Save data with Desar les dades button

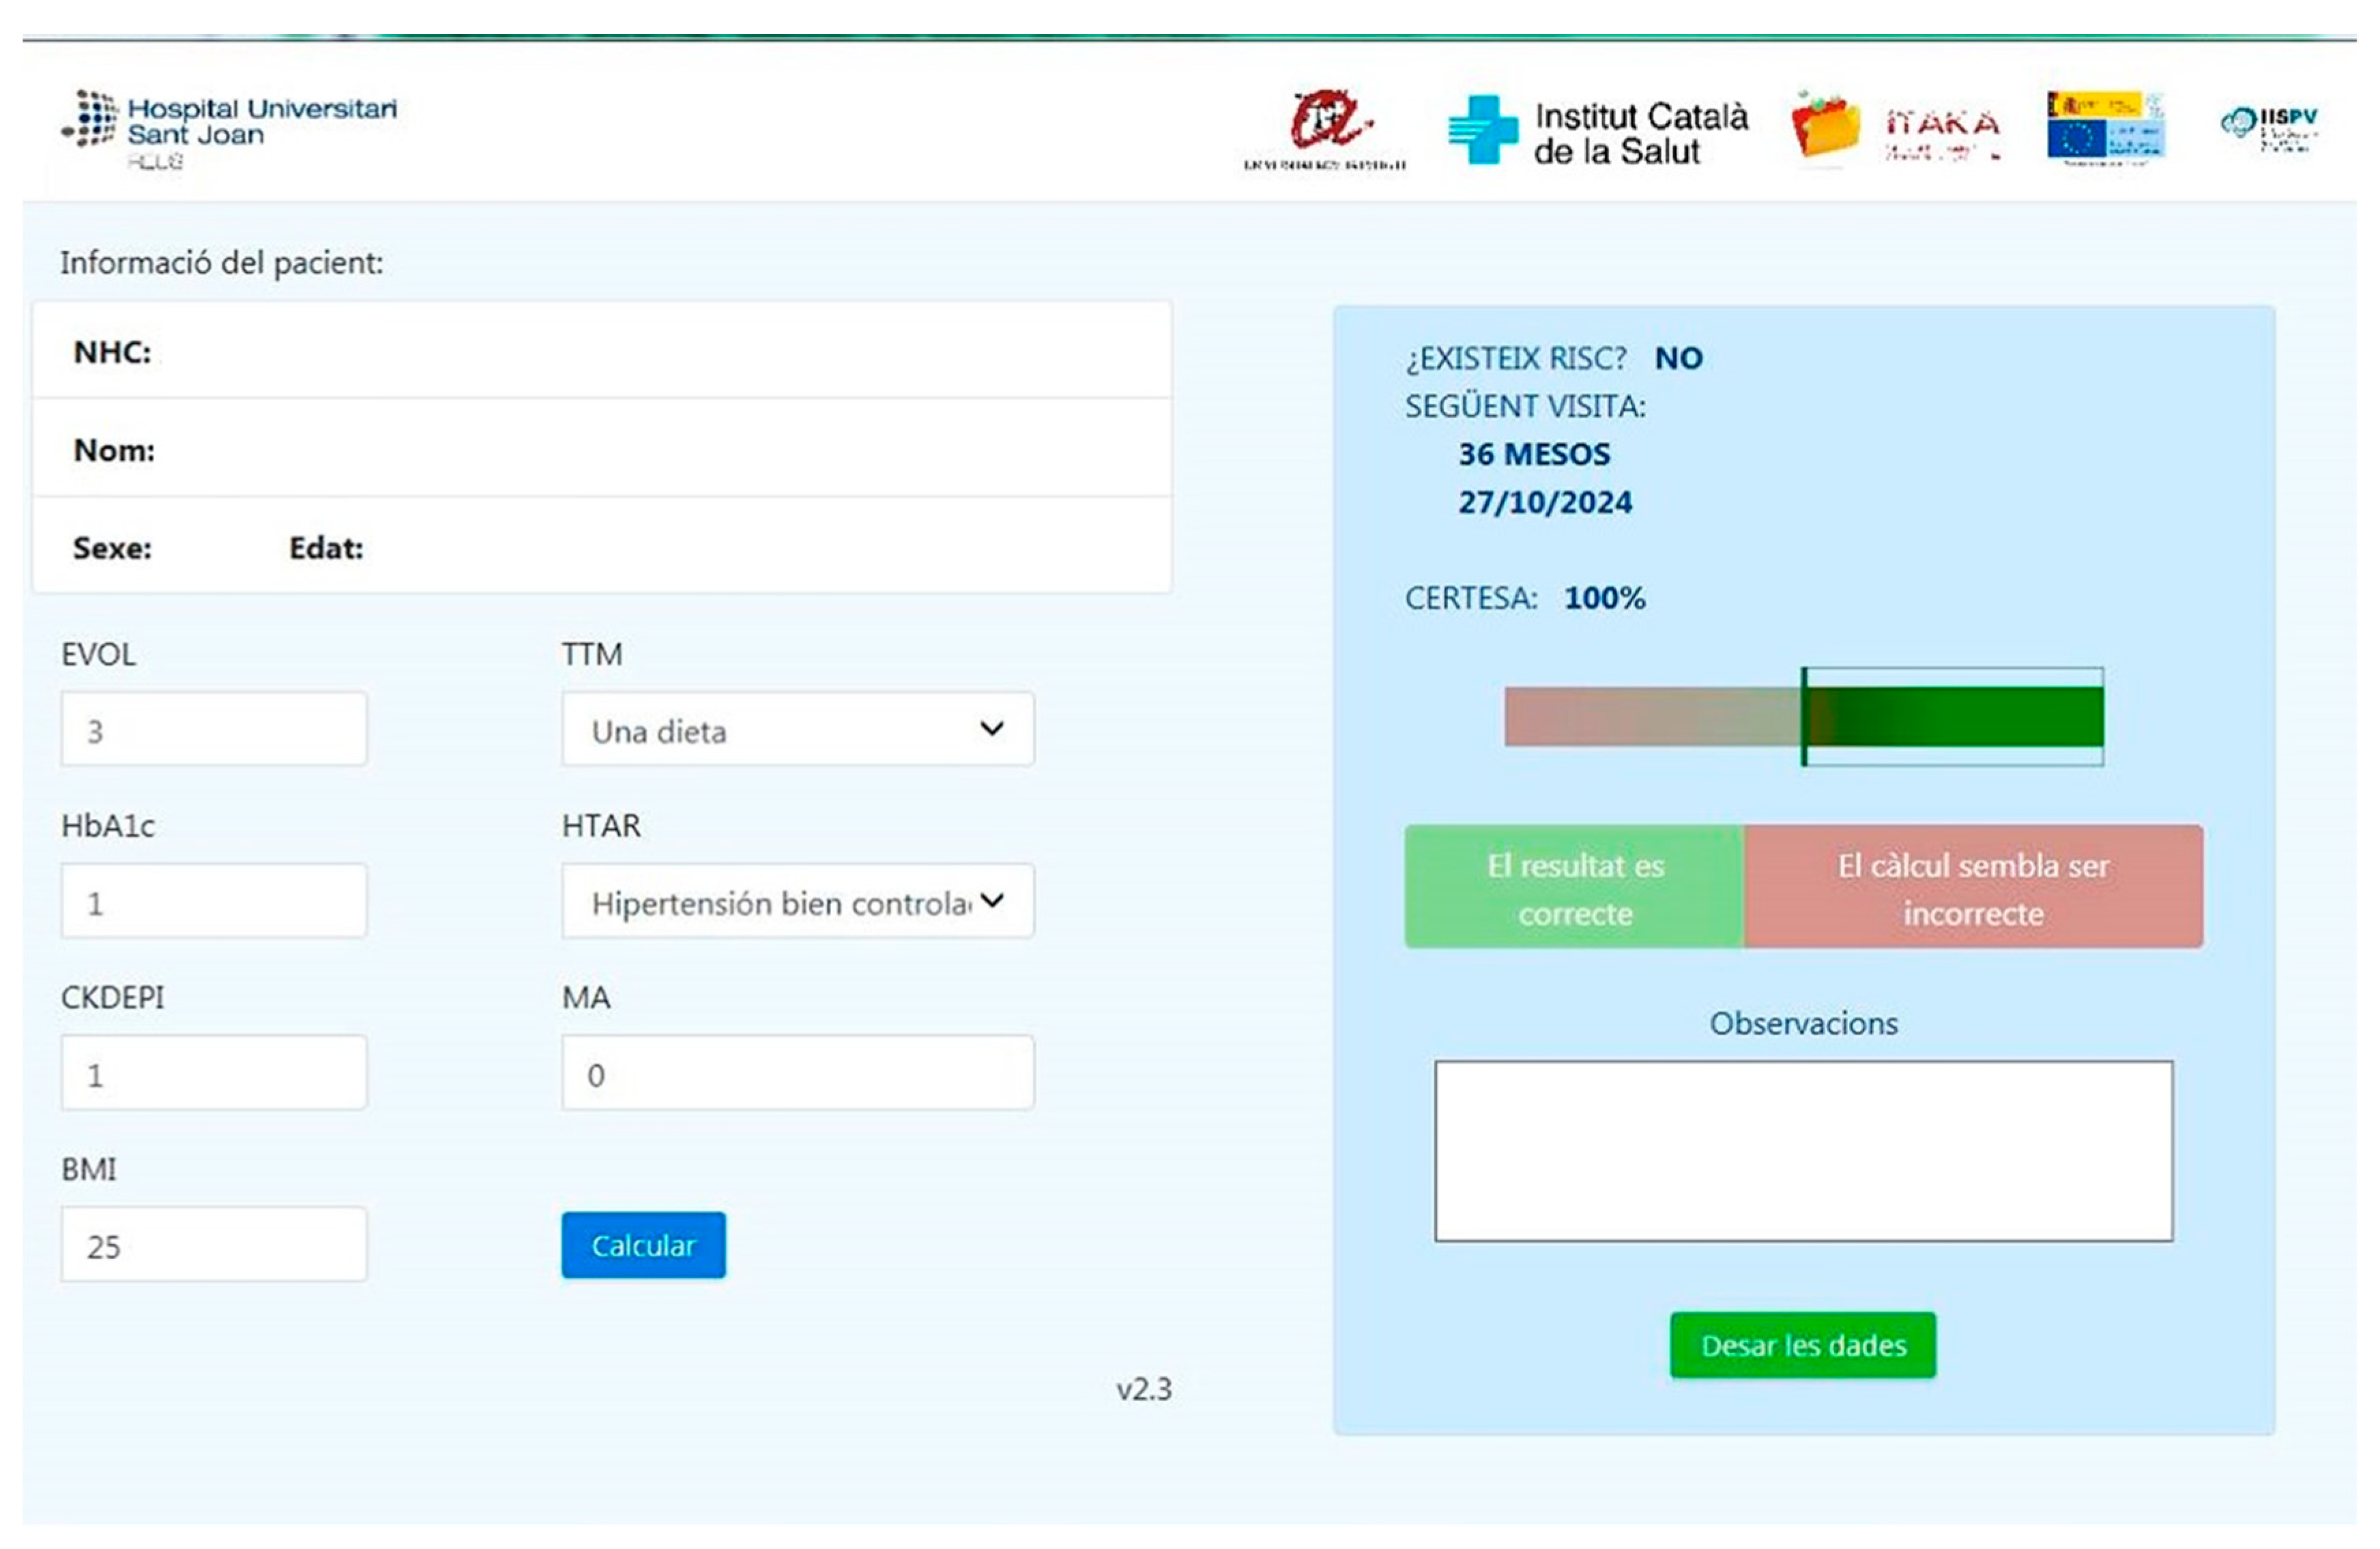[x=1803, y=1346]
